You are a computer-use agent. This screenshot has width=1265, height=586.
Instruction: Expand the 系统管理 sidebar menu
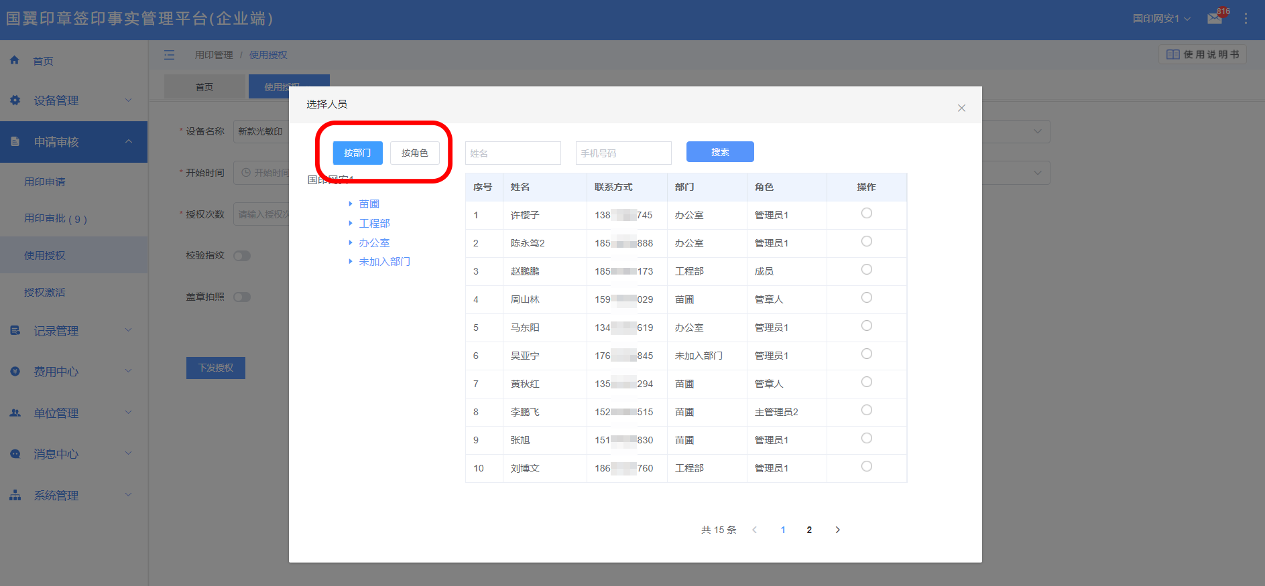128,495
